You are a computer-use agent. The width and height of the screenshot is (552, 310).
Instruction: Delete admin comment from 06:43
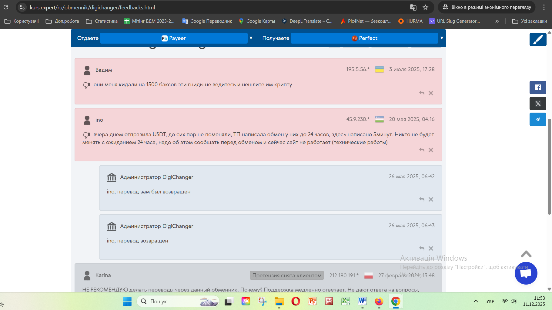click(x=431, y=248)
